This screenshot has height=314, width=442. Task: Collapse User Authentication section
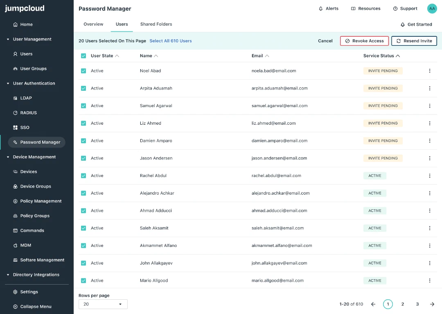pyautogui.click(x=8, y=83)
